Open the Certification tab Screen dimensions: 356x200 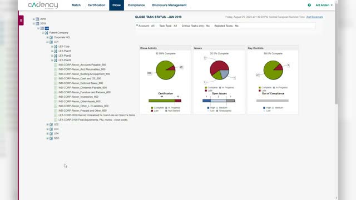pyautogui.click(x=96, y=5)
